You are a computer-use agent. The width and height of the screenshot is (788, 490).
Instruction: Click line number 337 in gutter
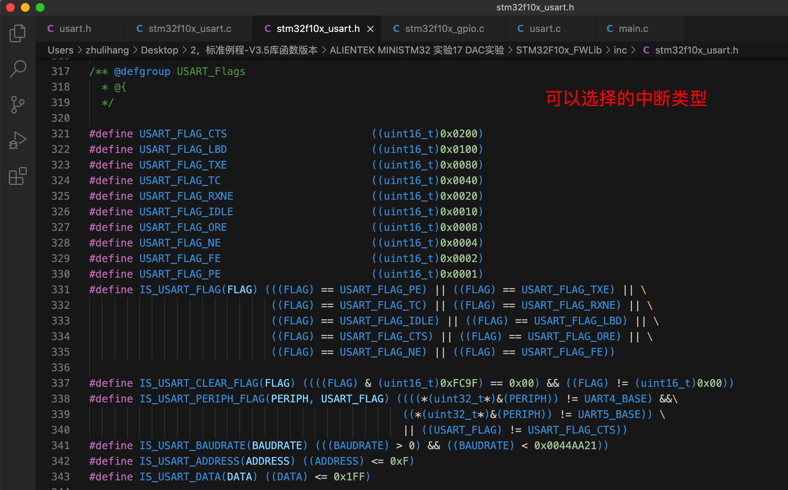click(61, 383)
